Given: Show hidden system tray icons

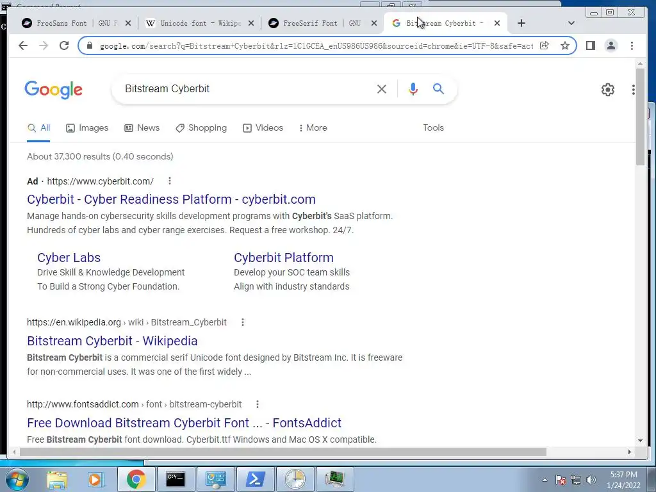Looking at the screenshot, I should click(x=545, y=480).
